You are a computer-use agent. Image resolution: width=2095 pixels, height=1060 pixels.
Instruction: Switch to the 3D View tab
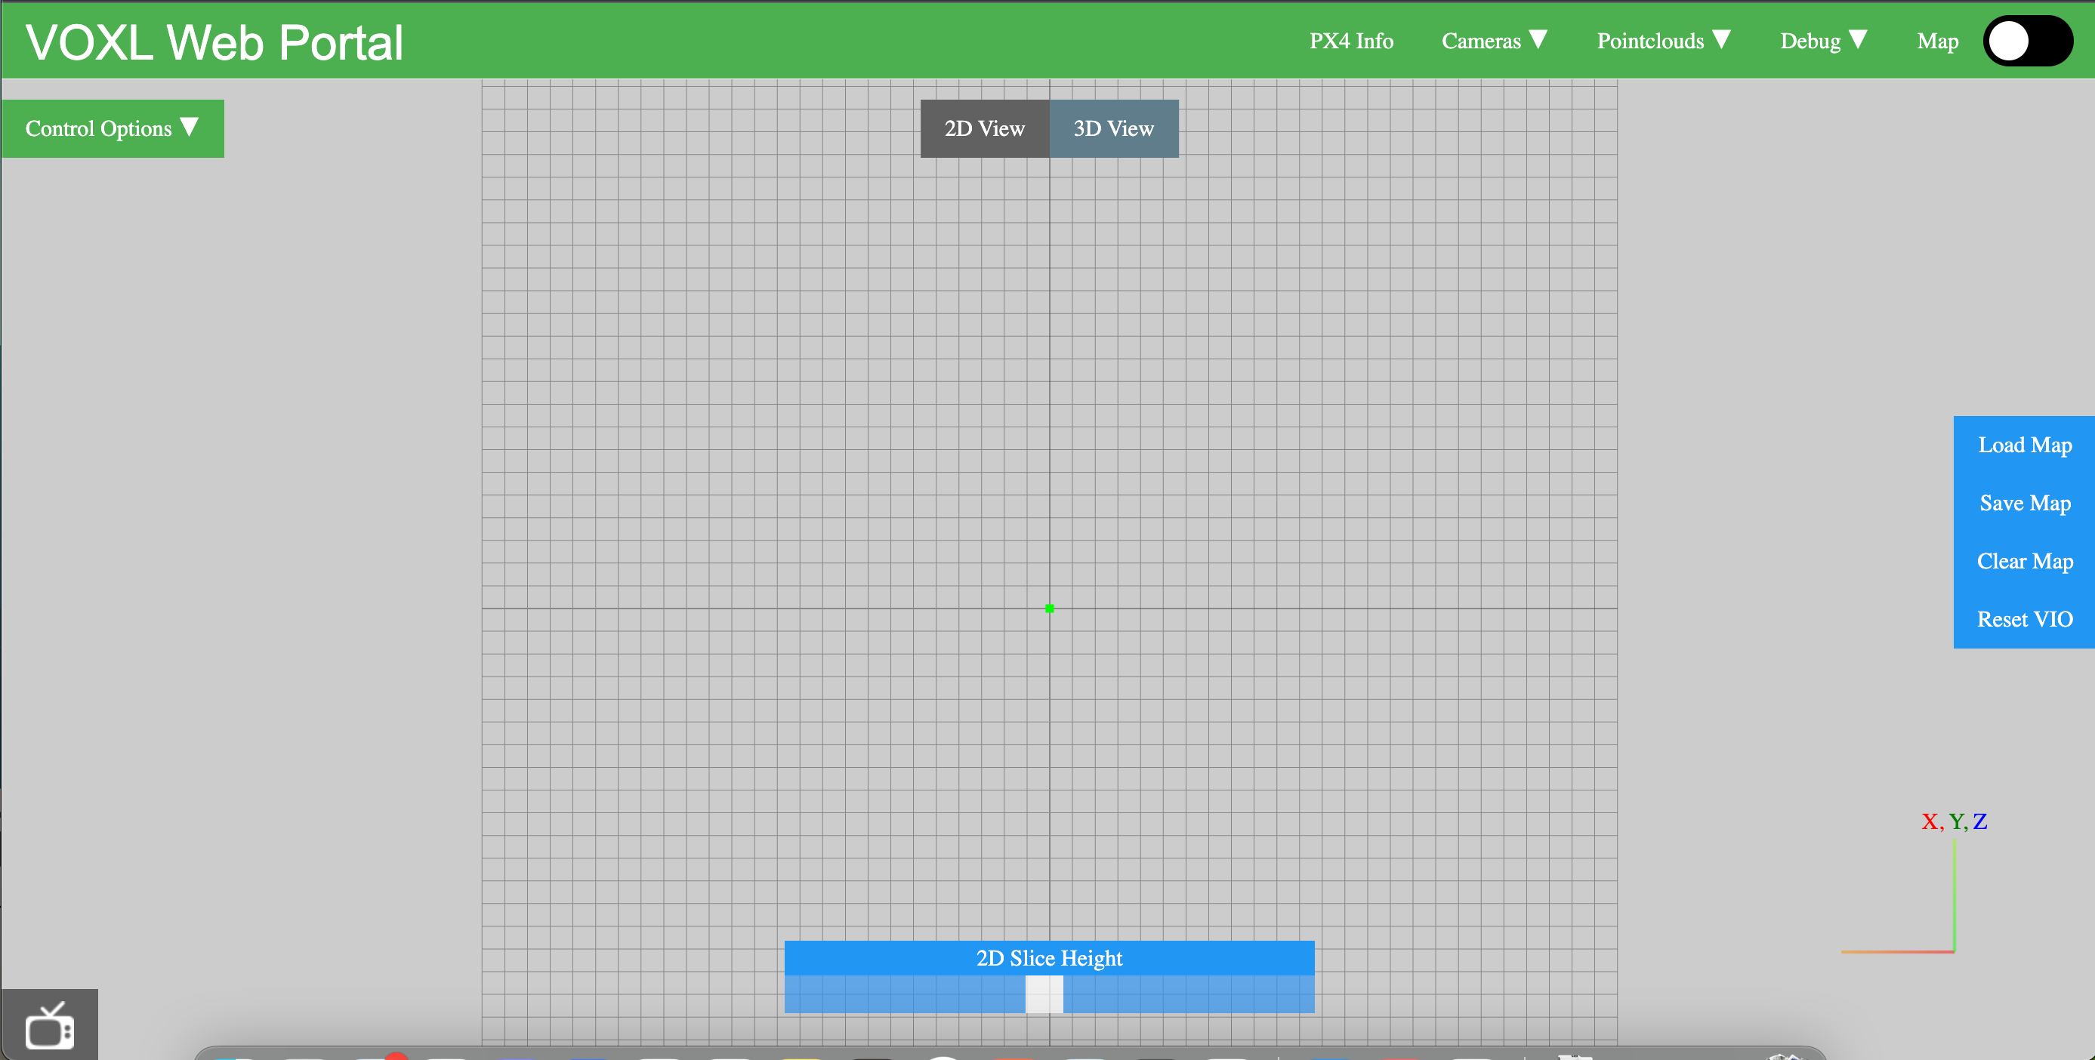tap(1113, 128)
